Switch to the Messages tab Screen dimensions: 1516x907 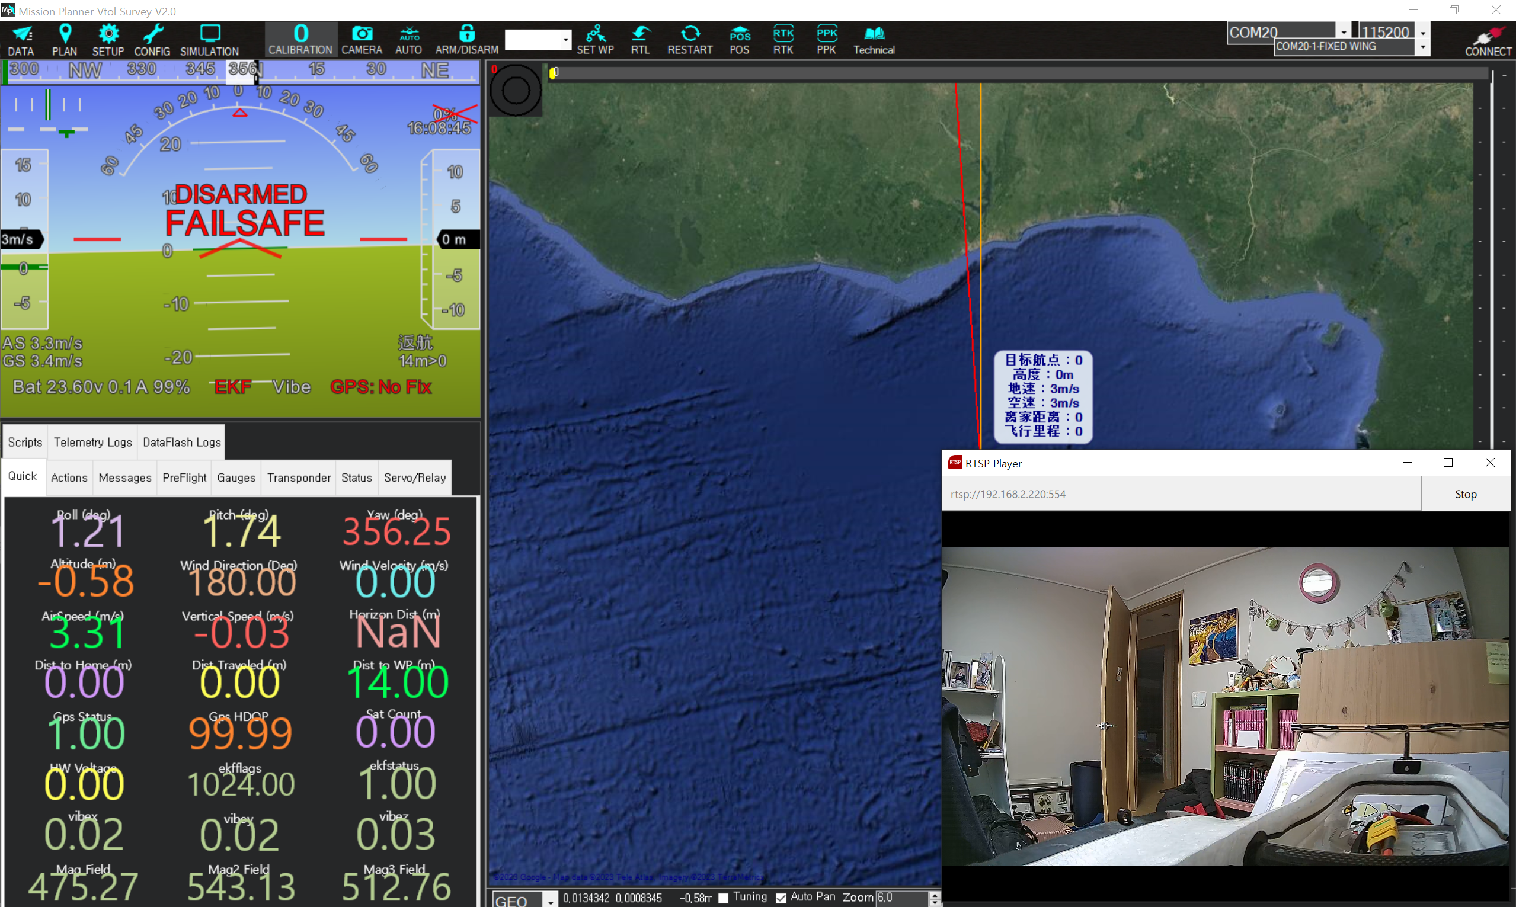point(124,478)
